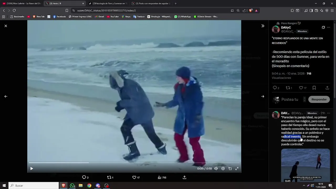Image resolution: width=336 pixels, height=189 pixels.
Task: Close the video viewer with the X
Action: [6, 26]
